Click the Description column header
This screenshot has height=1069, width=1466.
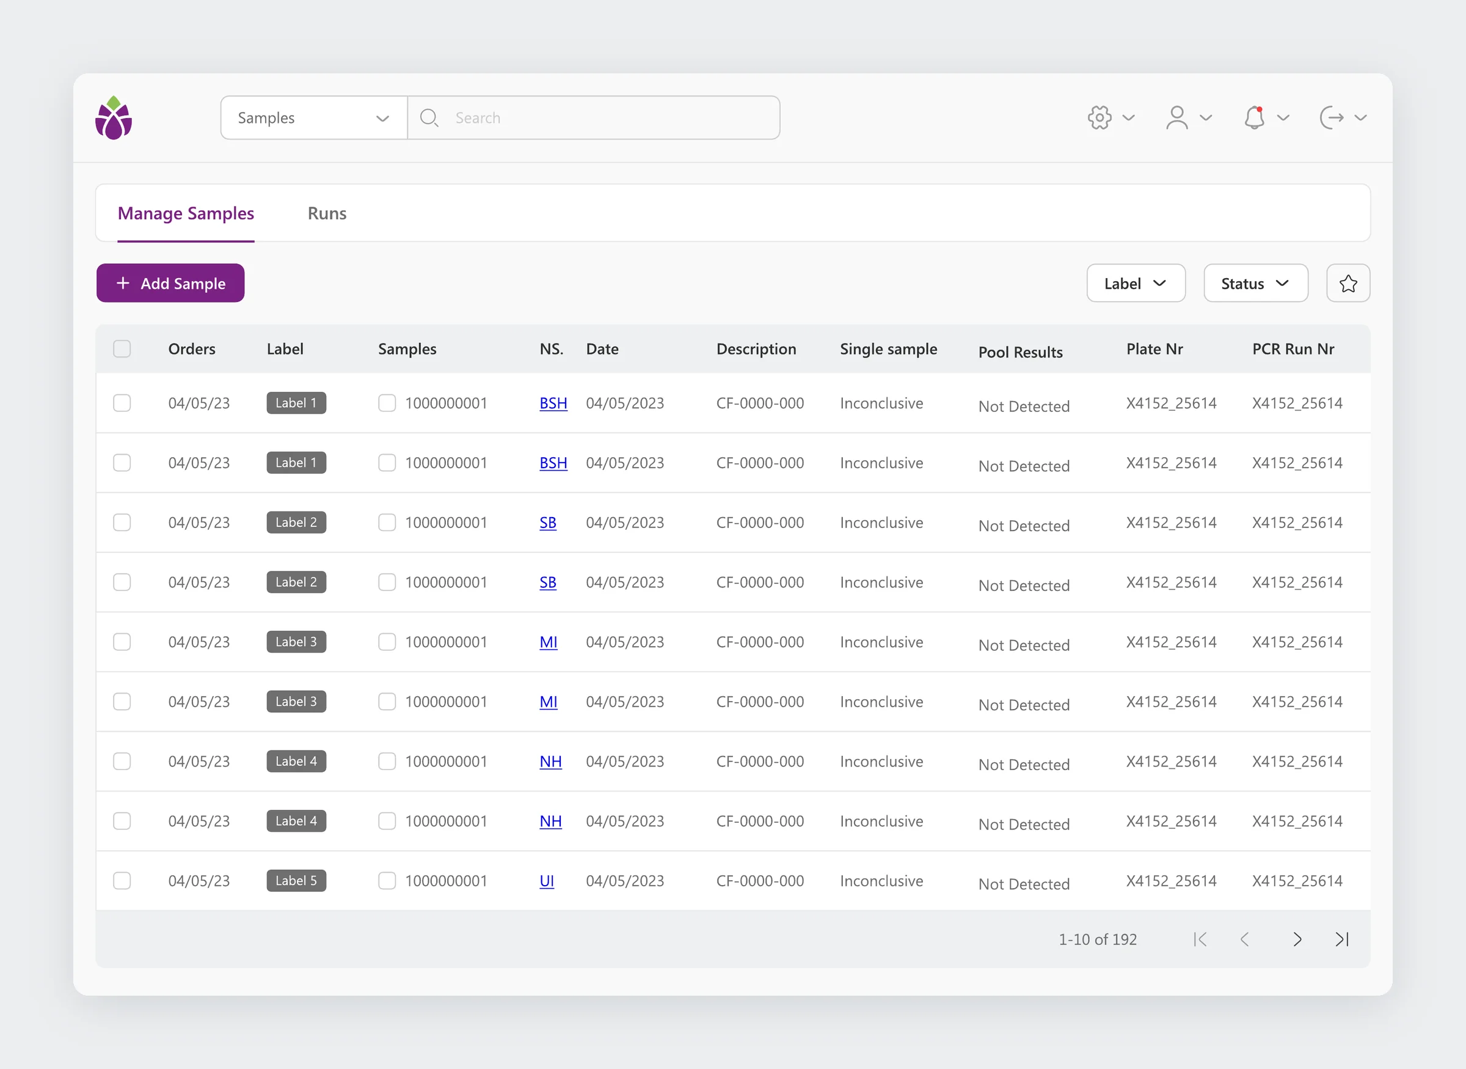(757, 350)
